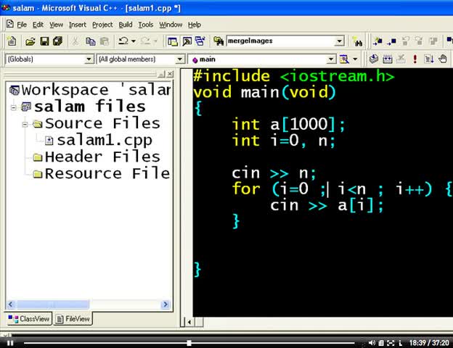Open the File menu

click(22, 25)
